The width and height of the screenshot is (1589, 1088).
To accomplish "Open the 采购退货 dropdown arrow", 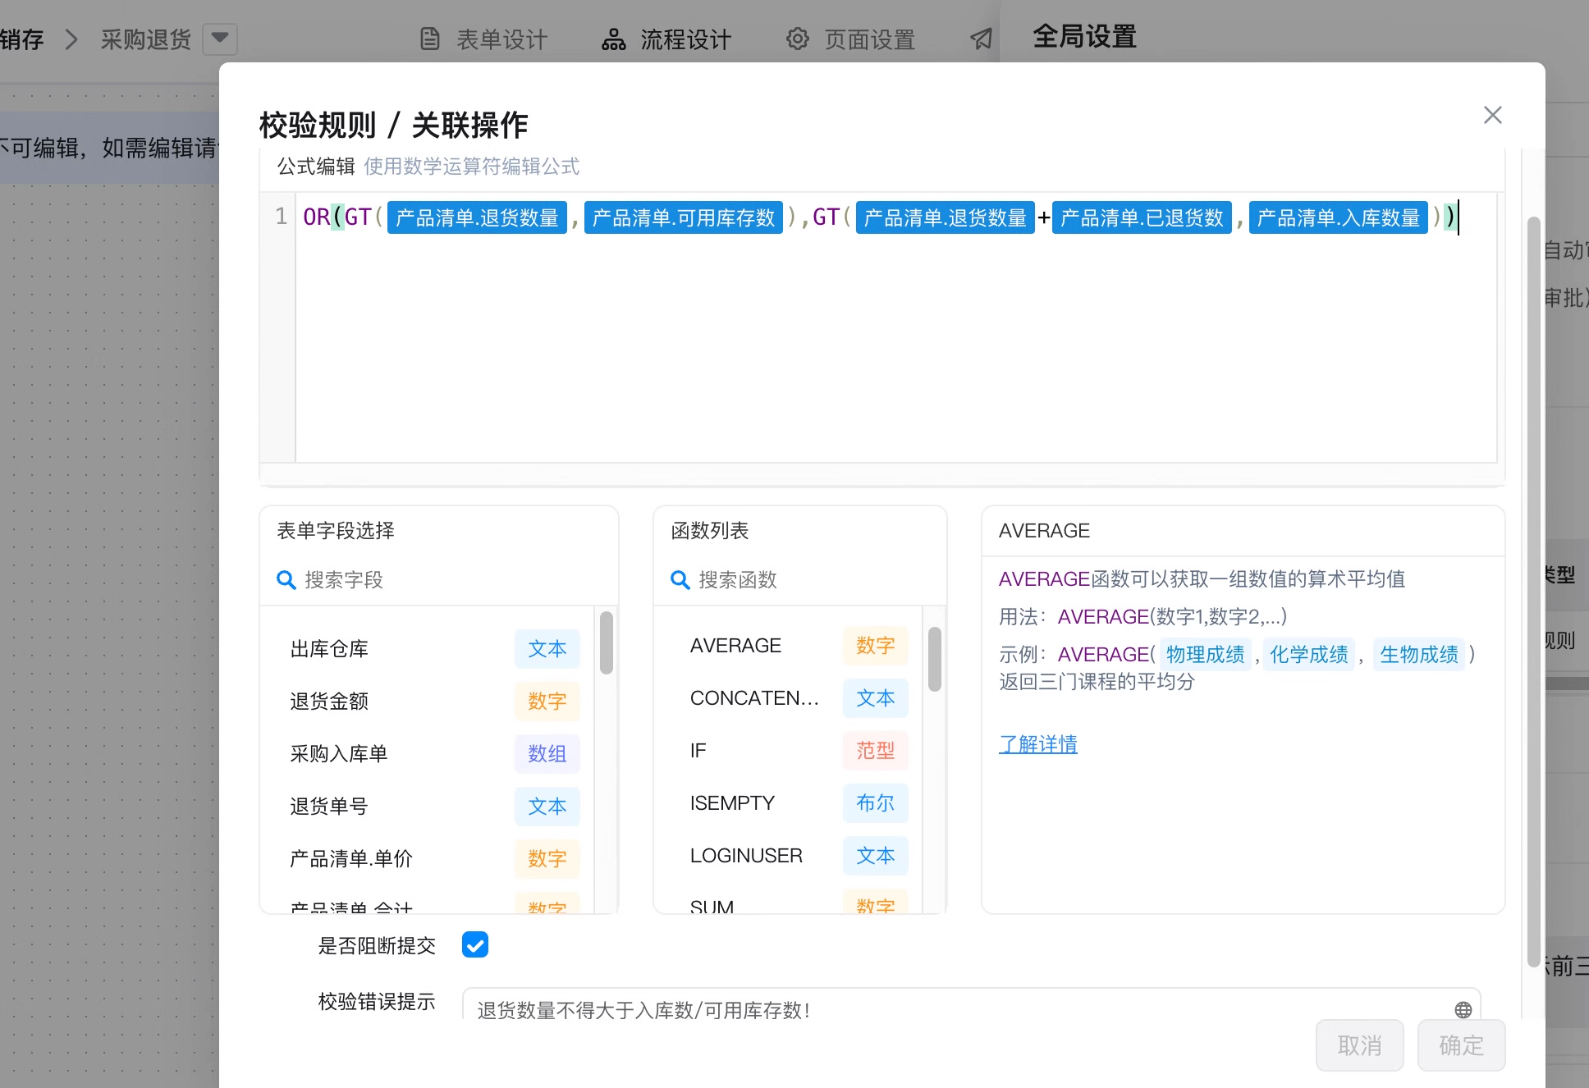I will [220, 38].
